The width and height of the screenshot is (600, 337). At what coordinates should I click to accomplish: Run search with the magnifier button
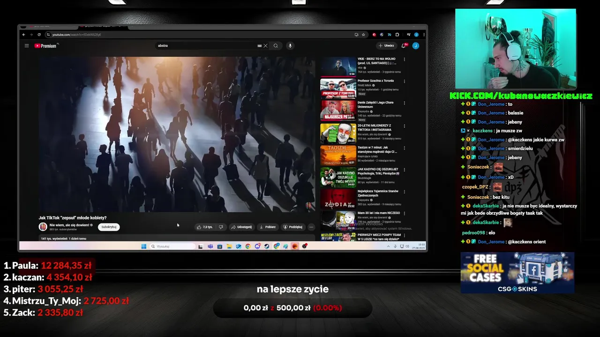[276, 45]
